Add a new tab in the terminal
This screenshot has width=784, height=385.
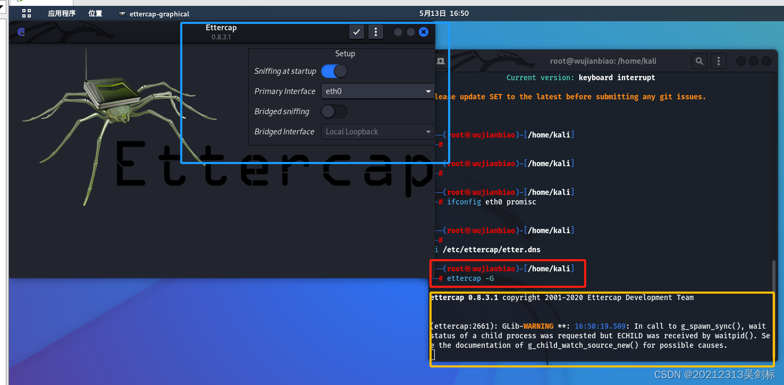(441, 61)
